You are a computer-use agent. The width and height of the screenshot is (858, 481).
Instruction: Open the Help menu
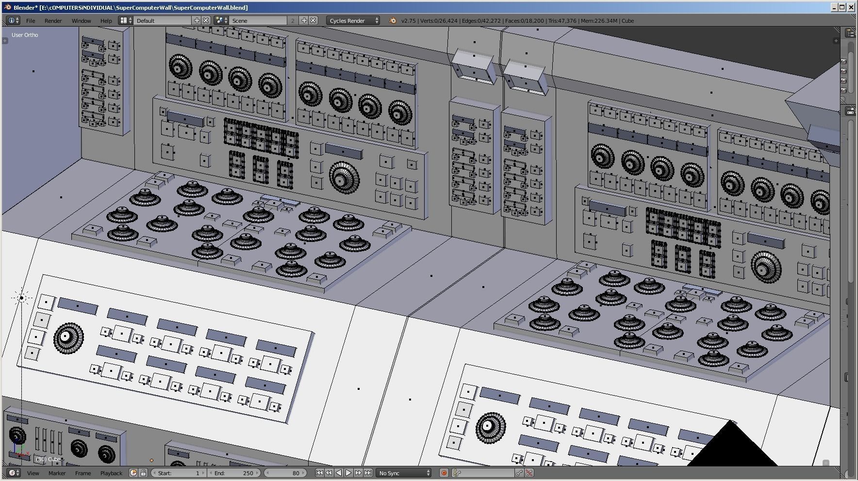(106, 21)
